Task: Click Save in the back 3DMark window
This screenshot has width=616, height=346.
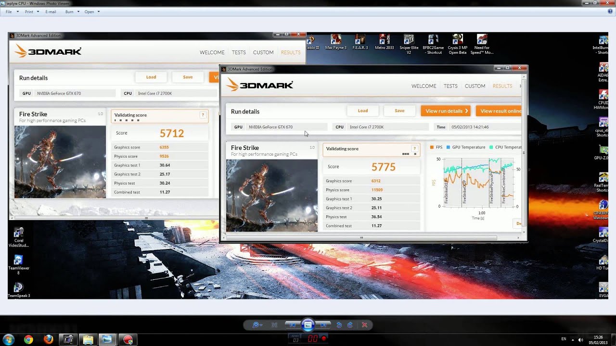Action: point(188,77)
